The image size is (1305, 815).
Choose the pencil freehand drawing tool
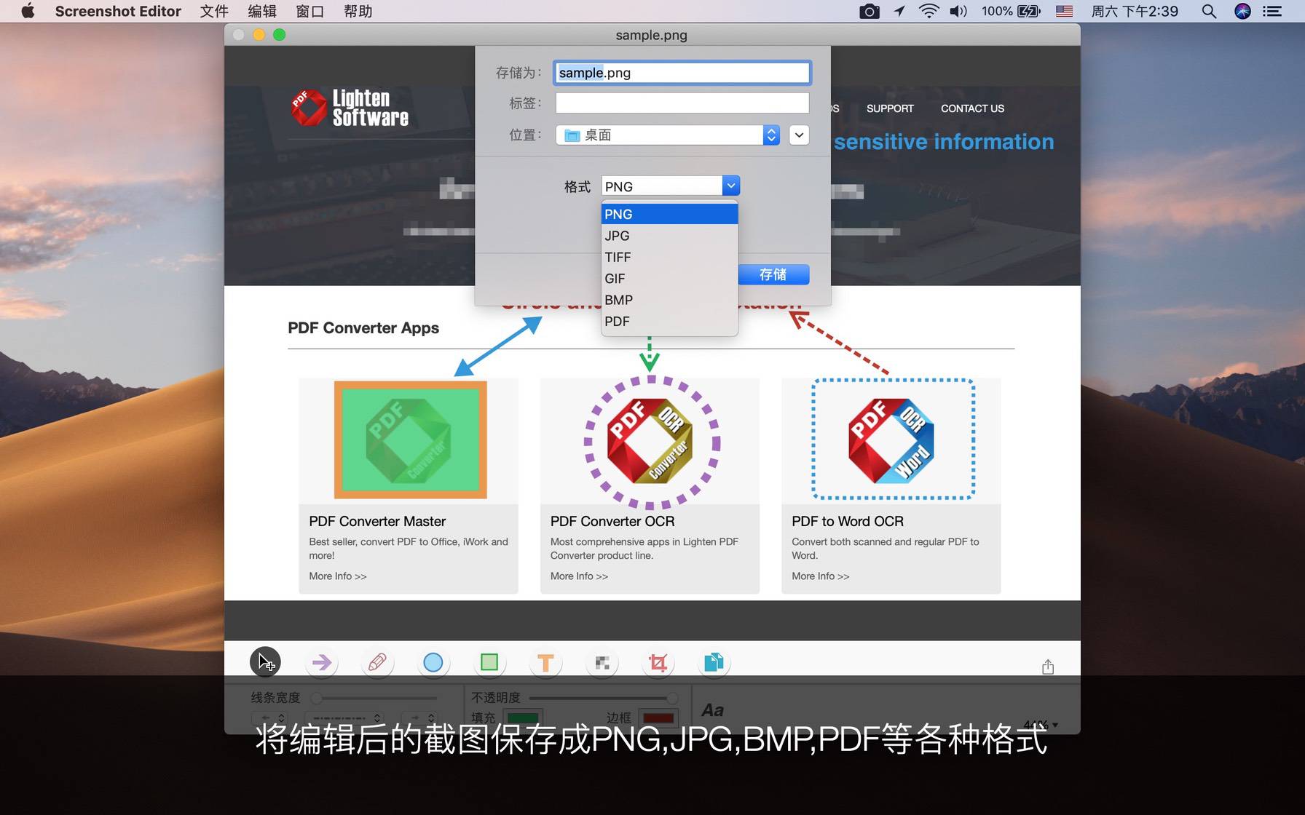pos(377,662)
